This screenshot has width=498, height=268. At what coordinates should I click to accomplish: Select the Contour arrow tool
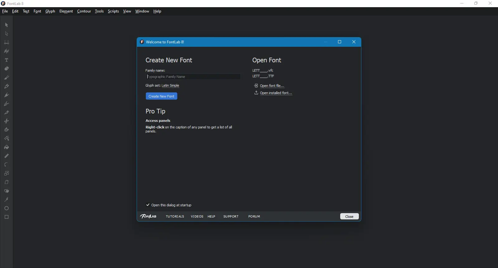[7, 25]
